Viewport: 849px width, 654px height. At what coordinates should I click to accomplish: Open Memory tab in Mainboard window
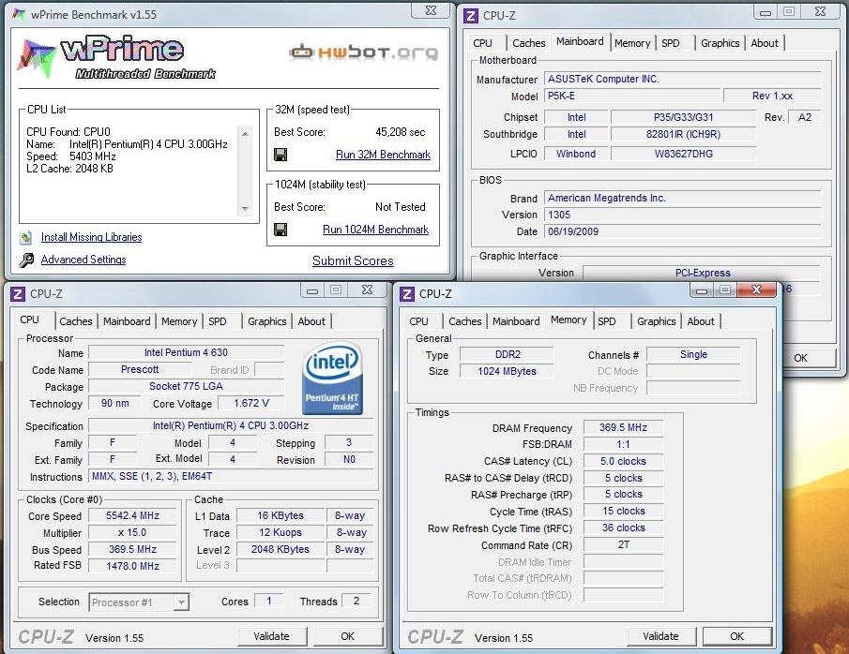click(x=632, y=43)
